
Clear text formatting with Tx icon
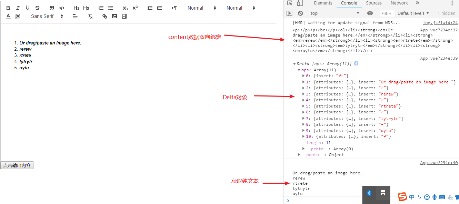coord(90,16)
